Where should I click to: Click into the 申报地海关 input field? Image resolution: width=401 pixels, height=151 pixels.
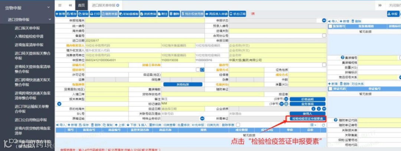coord(145,20)
